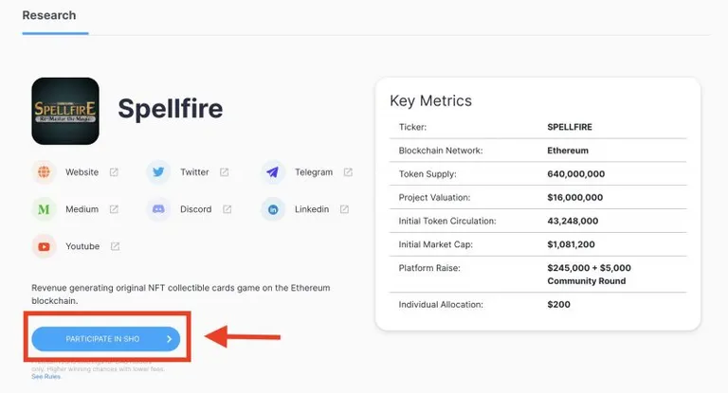Open the See Rules link
The image size is (728, 393).
click(x=45, y=376)
